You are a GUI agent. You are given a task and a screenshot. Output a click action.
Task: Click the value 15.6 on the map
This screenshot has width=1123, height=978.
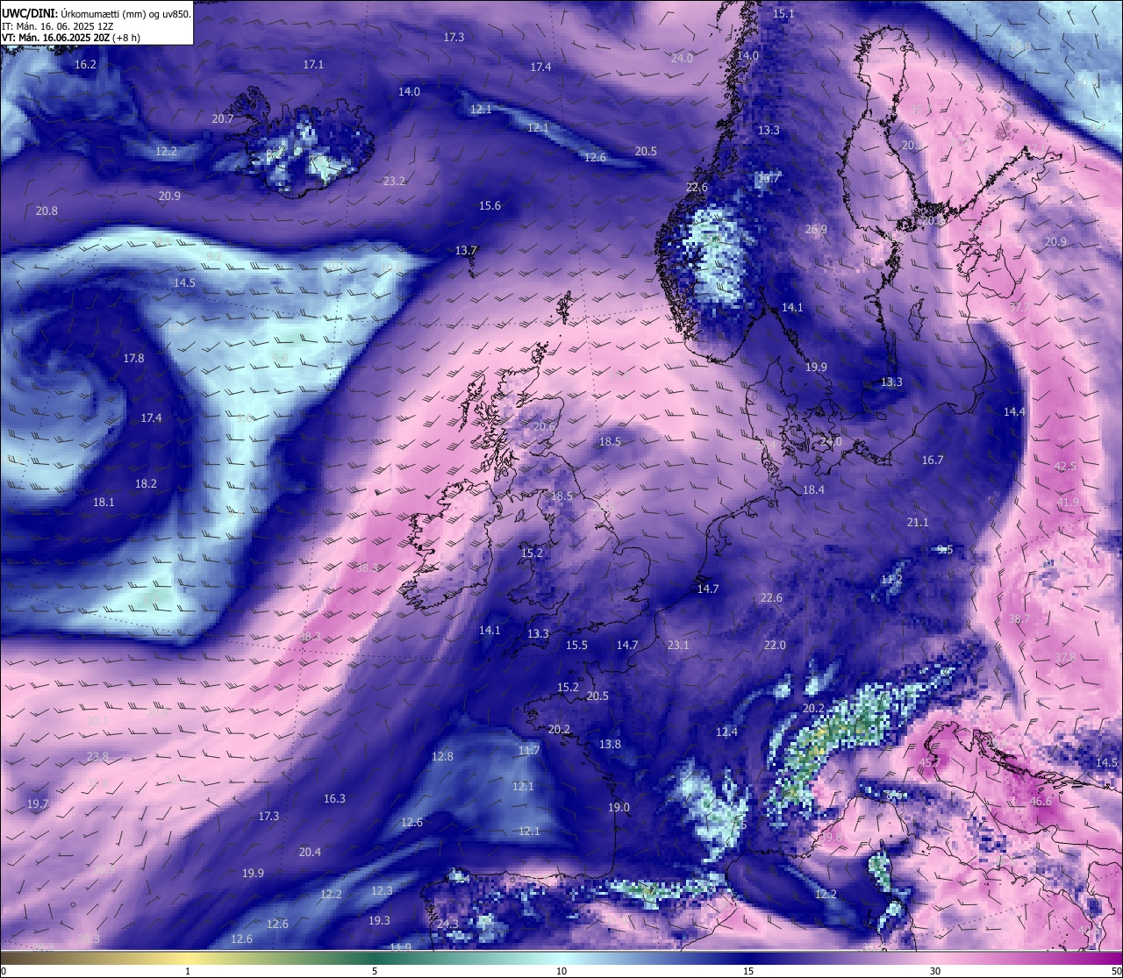[x=490, y=206]
